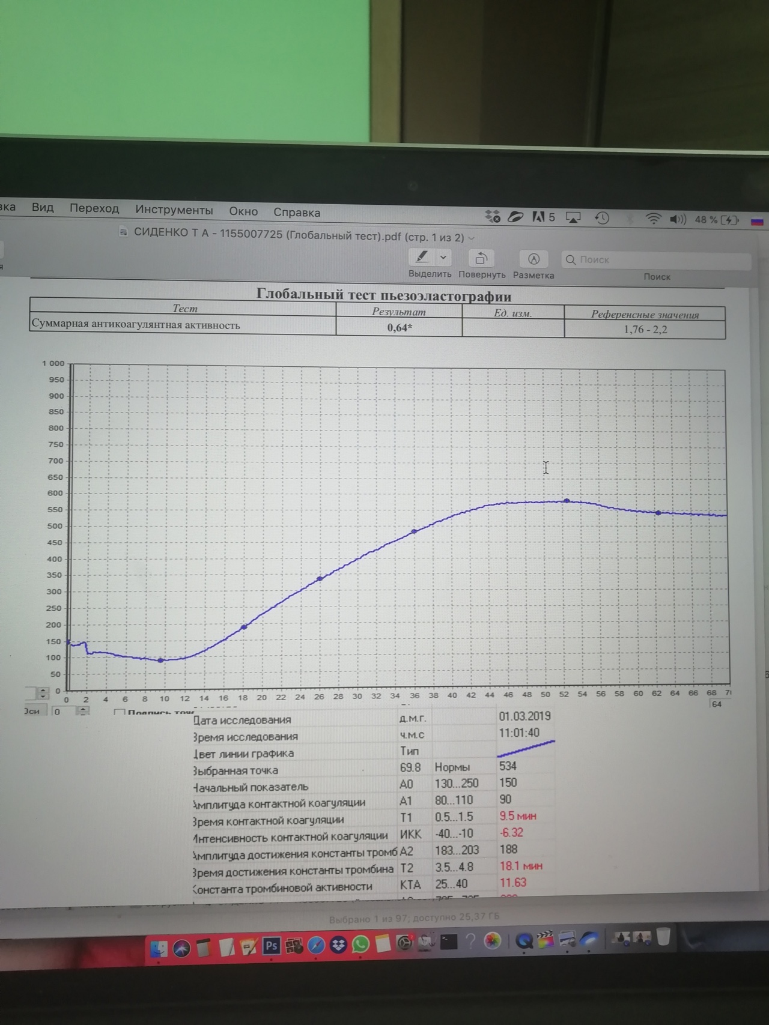Click the Оси value field showing 0
Image resolution: width=769 pixels, height=1025 pixels.
pos(63,712)
